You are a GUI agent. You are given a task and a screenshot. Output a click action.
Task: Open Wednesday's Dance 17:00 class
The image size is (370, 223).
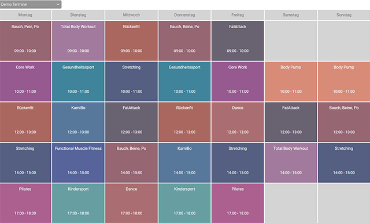[131, 203]
